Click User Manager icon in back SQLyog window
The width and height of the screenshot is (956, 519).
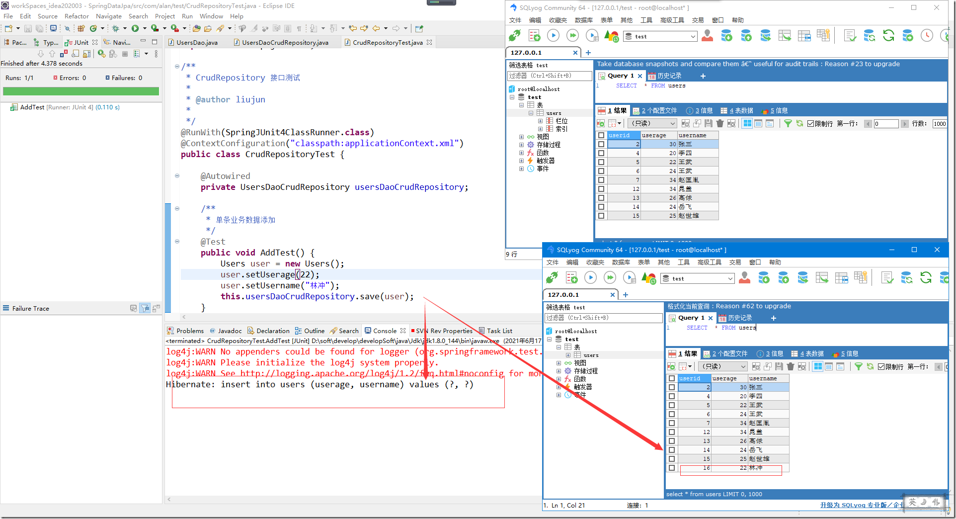point(707,35)
